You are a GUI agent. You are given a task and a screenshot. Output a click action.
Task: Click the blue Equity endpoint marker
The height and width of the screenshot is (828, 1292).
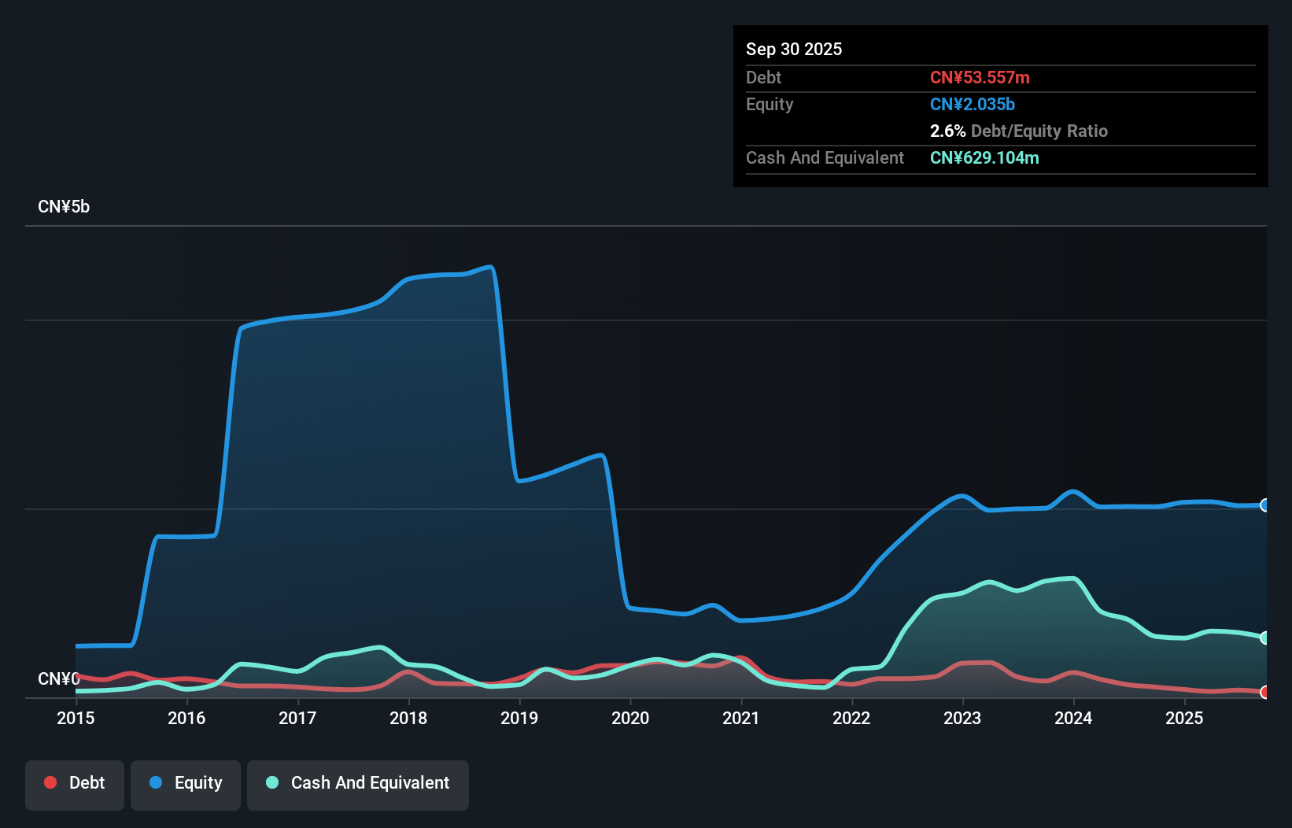coord(1264,505)
